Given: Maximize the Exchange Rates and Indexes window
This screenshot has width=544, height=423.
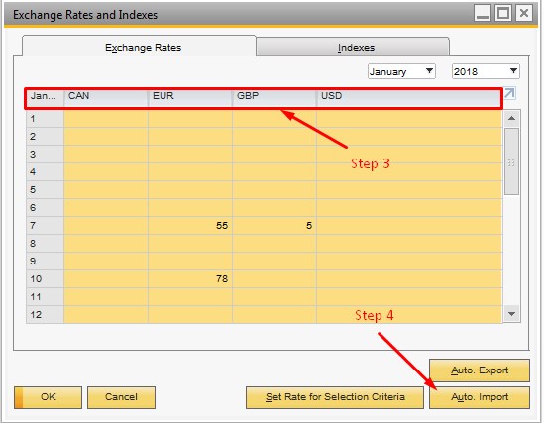Looking at the screenshot, I should [x=503, y=14].
